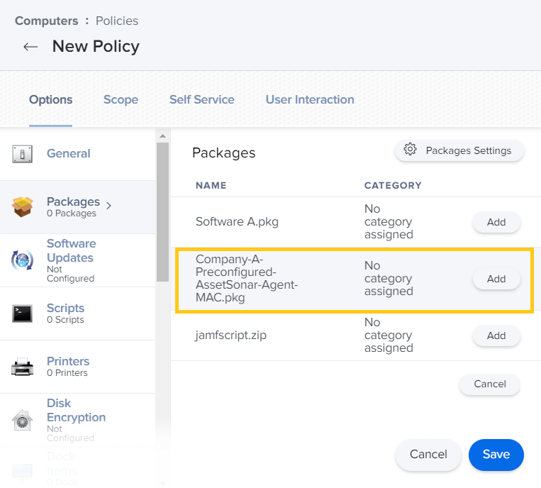Image resolution: width=541 pixels, height=488 pixels.
Task: Add the Software A.pkg package
Action: click(x=496, y=222)
